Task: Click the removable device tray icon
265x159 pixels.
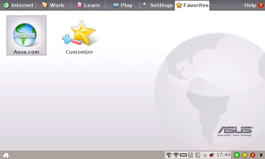Action: coord(205,155)
